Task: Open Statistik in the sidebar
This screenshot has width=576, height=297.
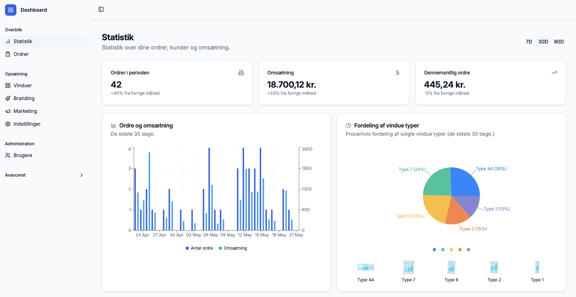Action: point(23,41)
